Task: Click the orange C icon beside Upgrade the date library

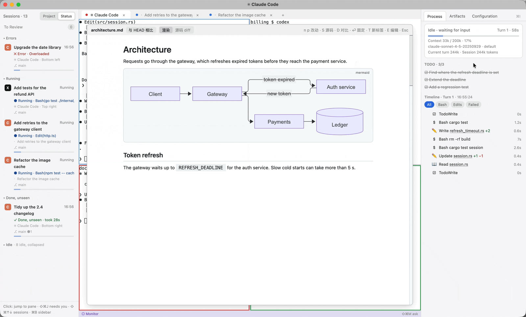Action: 8,47
